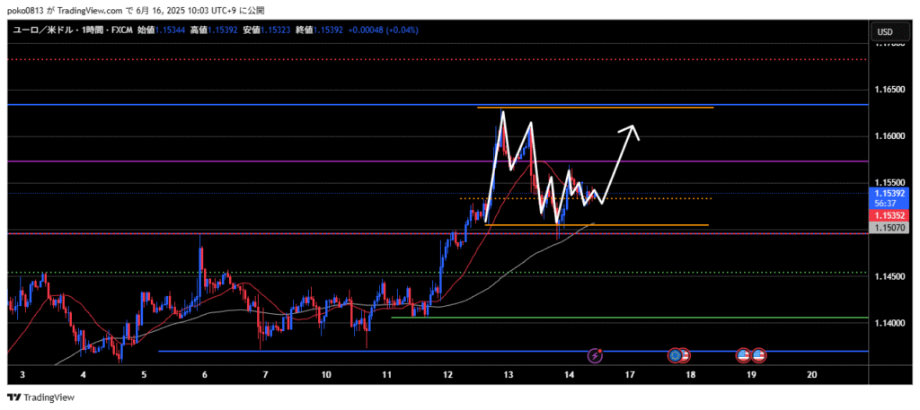Click the green horizontal support line
The width and height of the screenshot is (920, 410).
tap(629, 318)
